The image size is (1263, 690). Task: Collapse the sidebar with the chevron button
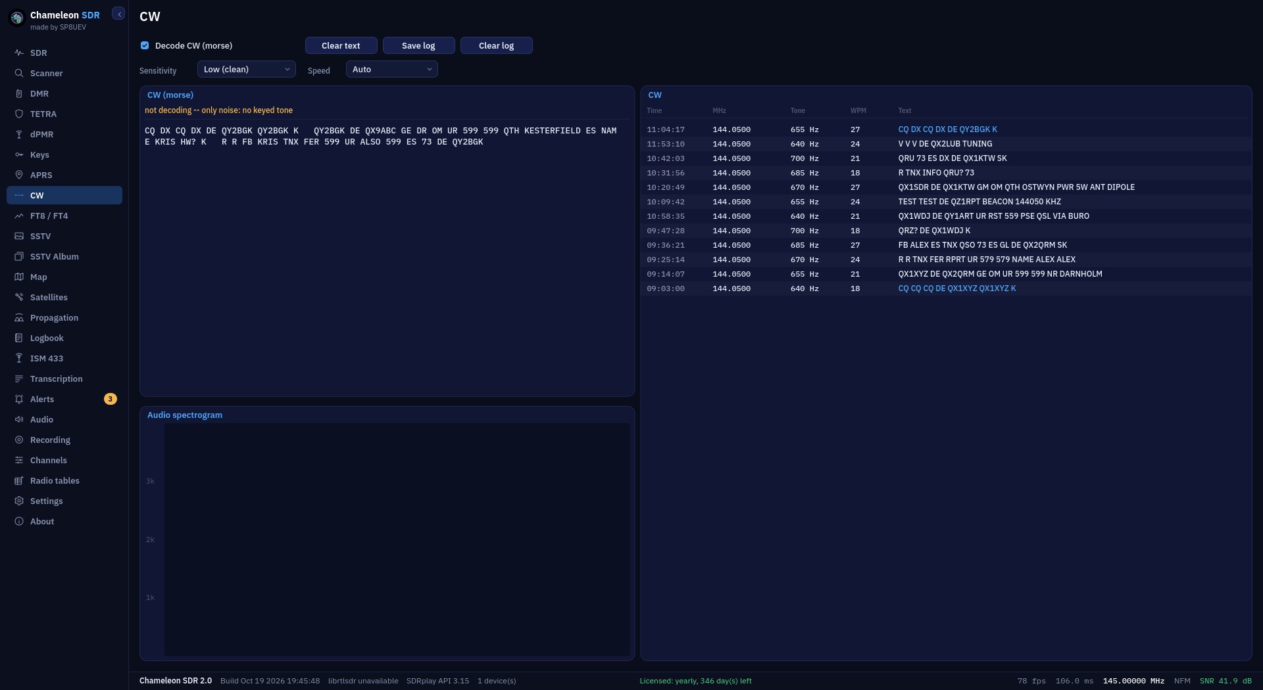(118, 14)
